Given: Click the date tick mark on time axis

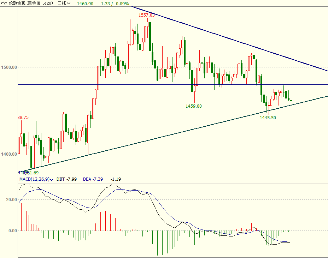Looking at the screenshot, I should (290, 174).
